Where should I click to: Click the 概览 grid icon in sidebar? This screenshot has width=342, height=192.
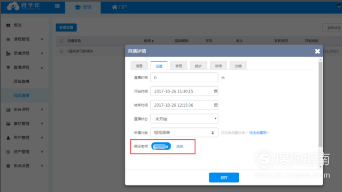click(x=8, y=25)
